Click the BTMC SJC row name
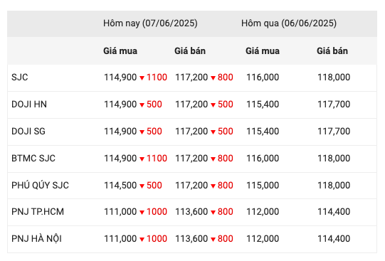The width and height of the screenshot is (385, 261). 33,158
